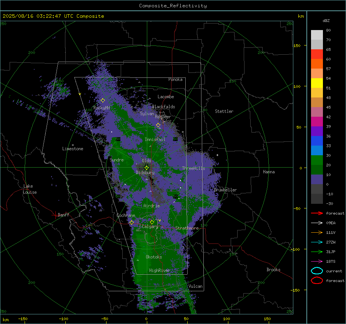
Task: Click the green 31JP arrow icon
Action: point(317,252)
